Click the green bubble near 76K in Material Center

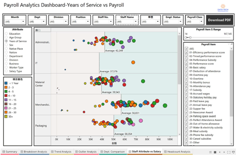tap(143, 81)
